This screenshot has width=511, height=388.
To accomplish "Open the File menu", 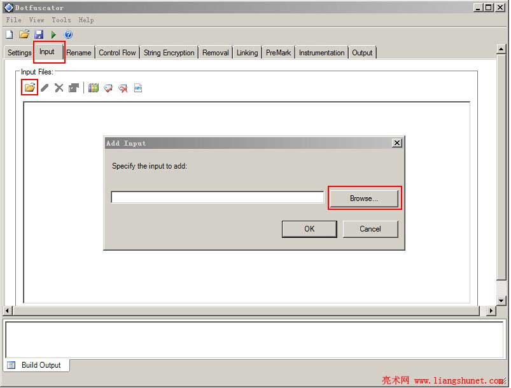I will [x=14, y=20].
